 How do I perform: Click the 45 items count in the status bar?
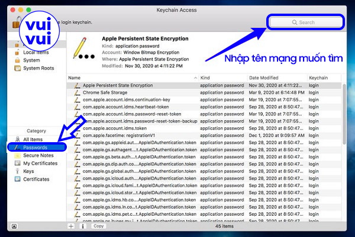tap(224, 226)
